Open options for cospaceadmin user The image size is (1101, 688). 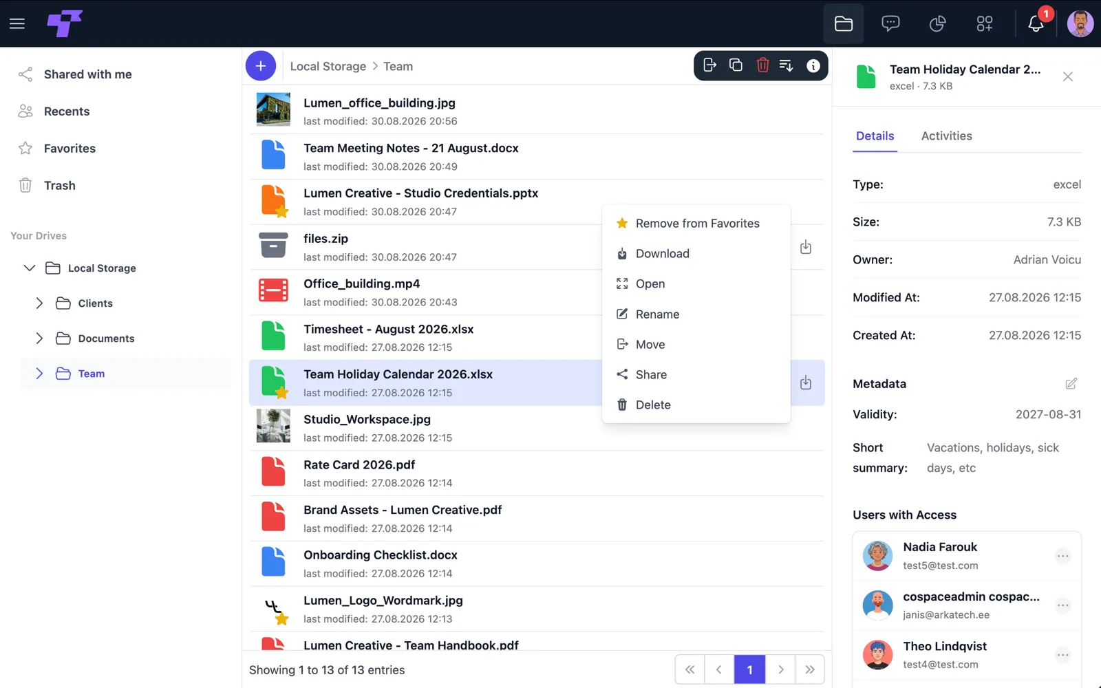[1063, 605]
